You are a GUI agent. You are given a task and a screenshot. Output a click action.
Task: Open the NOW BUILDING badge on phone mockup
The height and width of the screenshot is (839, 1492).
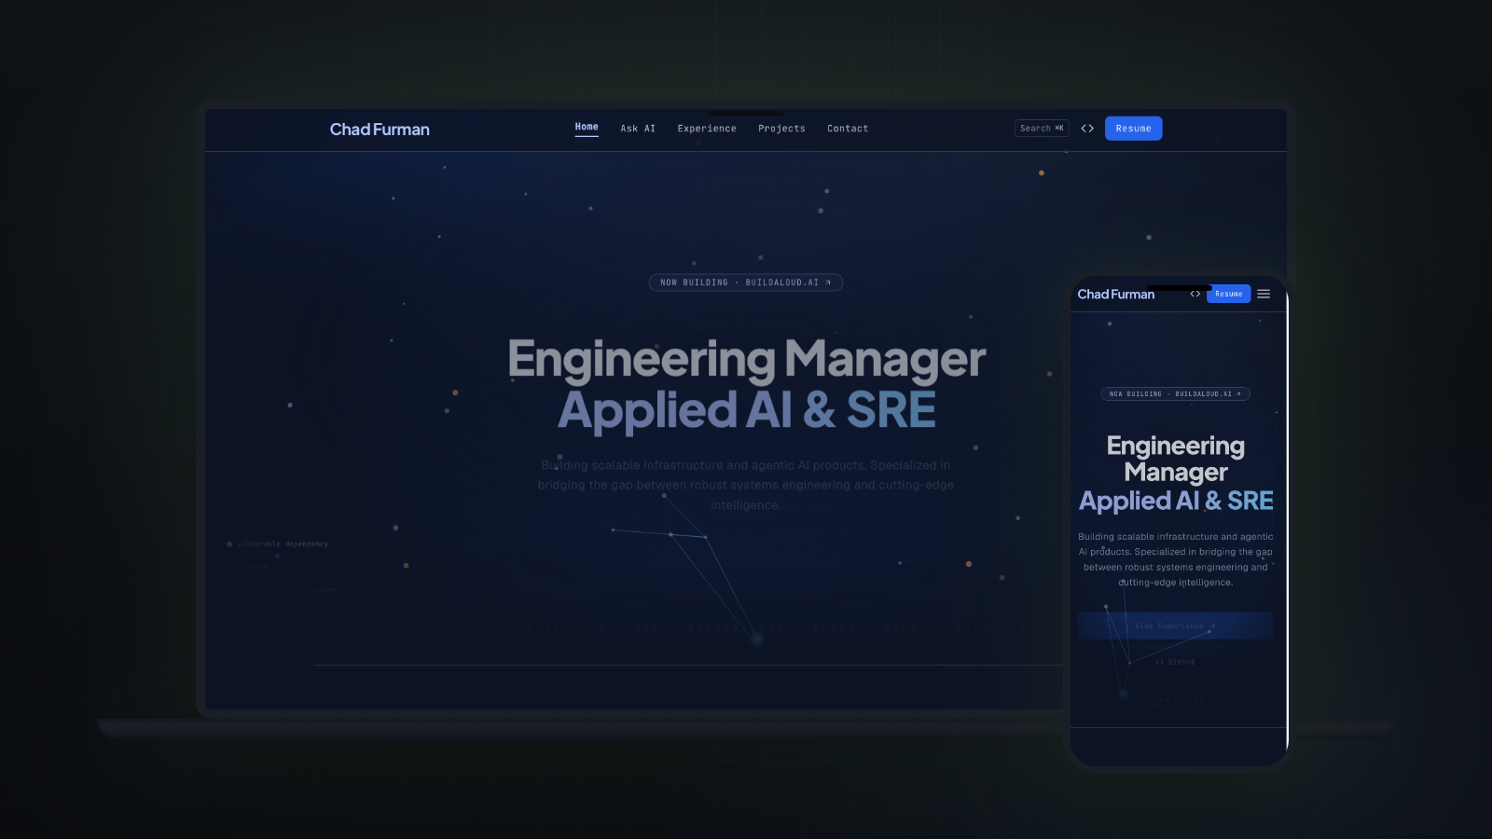[x=1175, y=394]
